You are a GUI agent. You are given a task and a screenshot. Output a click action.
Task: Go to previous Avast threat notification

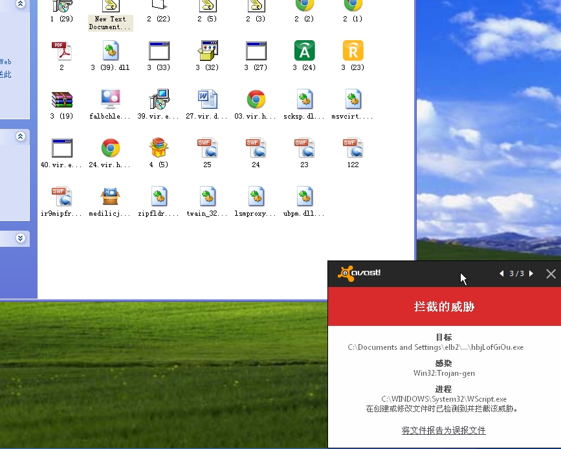click(x=501, y=274)
